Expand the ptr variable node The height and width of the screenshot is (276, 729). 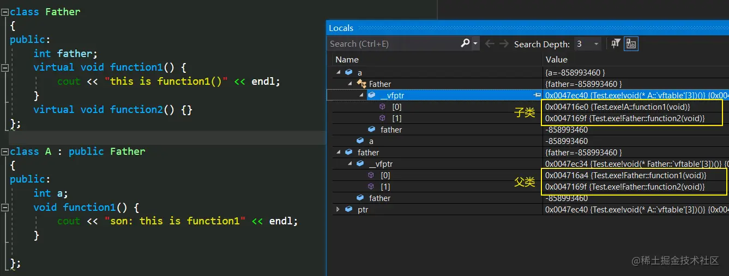point(338,209)
